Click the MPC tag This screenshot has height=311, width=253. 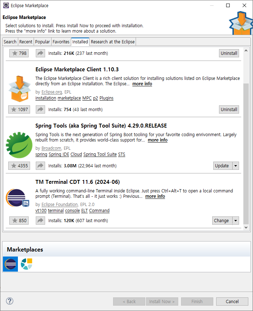[x=87, y=98]
